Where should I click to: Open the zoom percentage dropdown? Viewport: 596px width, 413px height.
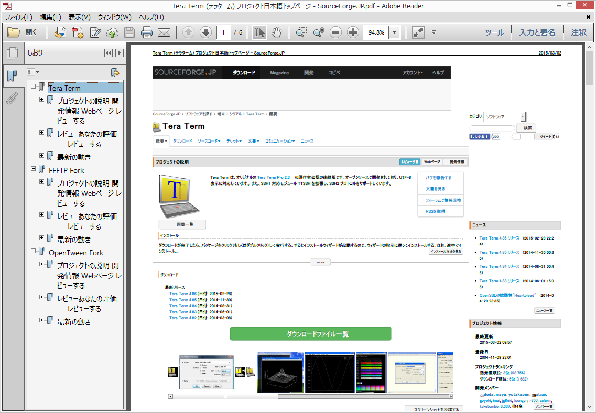tap(394, 32)
